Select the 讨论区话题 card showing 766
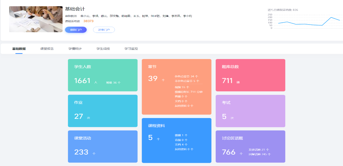The height and width of the screenshot is (166, 343). pyautogui.click(x=250, y=146)
